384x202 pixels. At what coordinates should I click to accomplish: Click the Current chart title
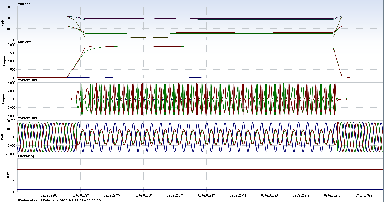point(24,42)
